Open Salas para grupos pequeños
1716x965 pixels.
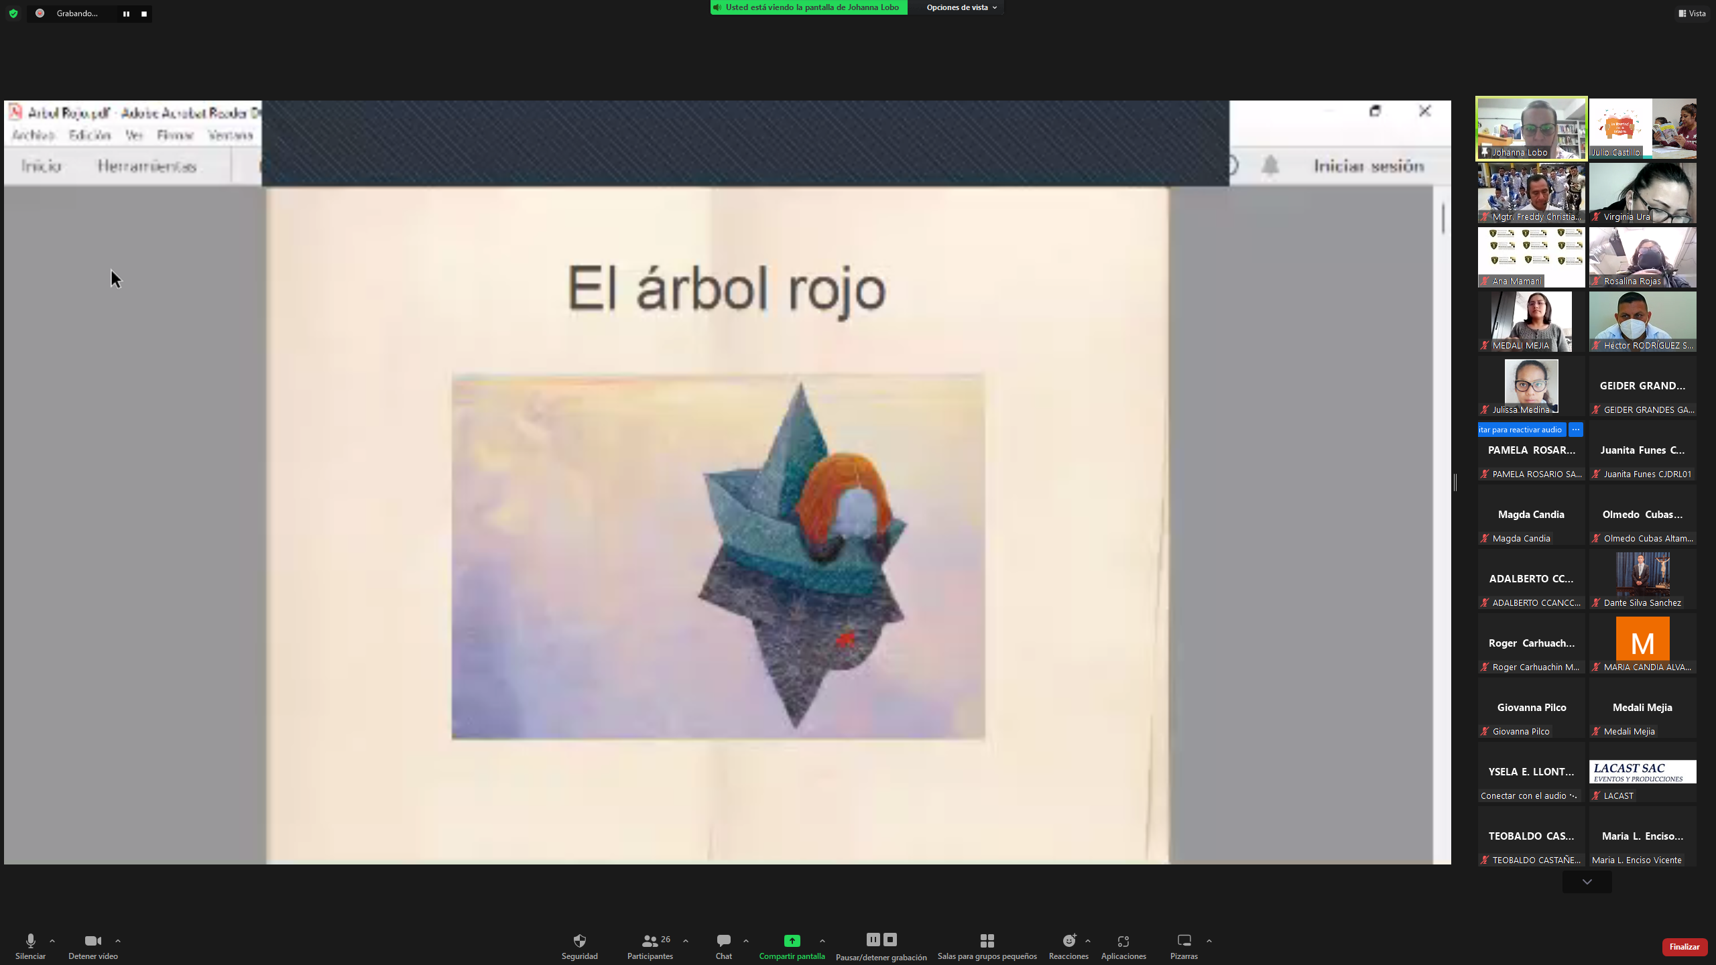(x=987, y=946)
